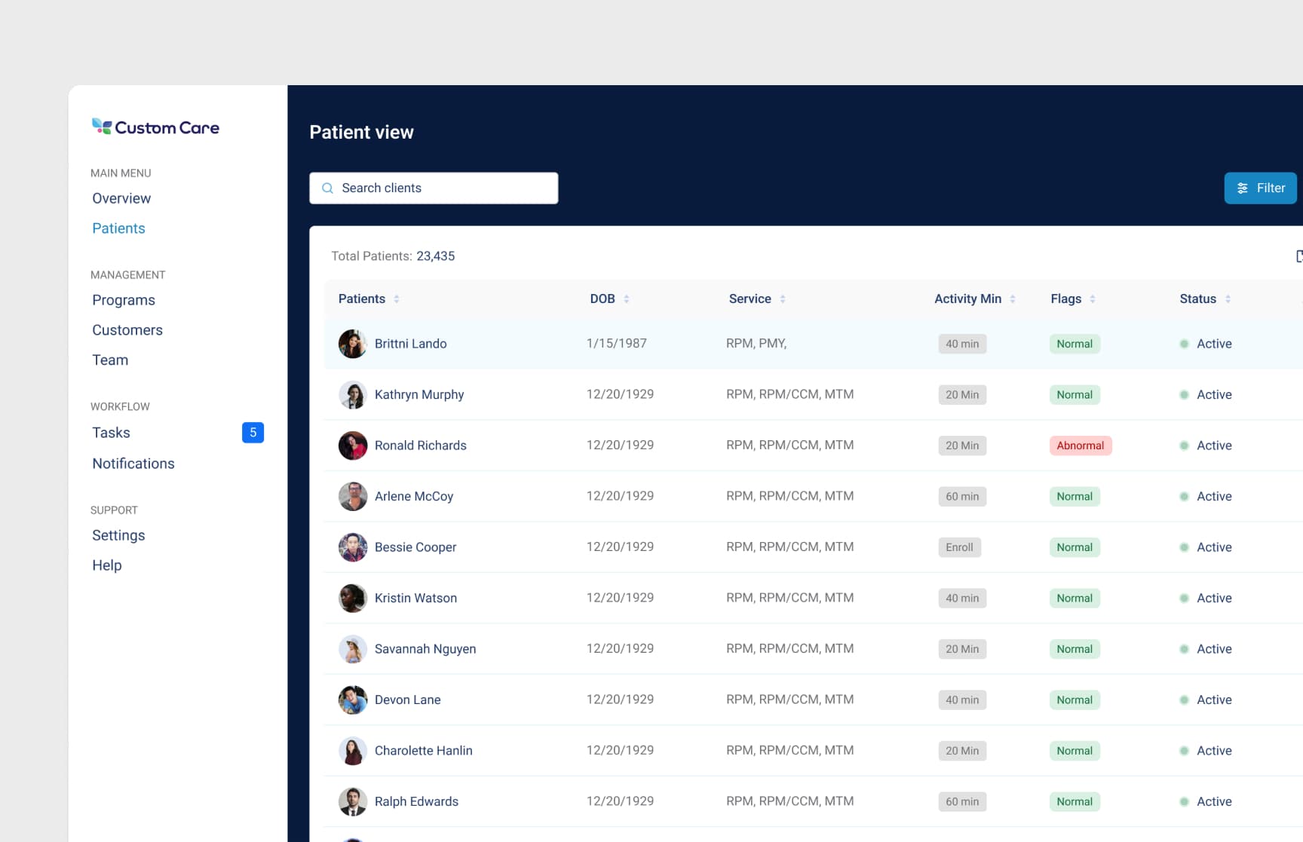Click the magnifier icon in the search bar
The image size is (1303, 842).
[x=327, y=188]
